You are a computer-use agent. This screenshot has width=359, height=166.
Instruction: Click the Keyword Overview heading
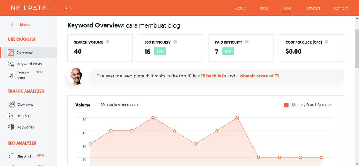[124, 25]
